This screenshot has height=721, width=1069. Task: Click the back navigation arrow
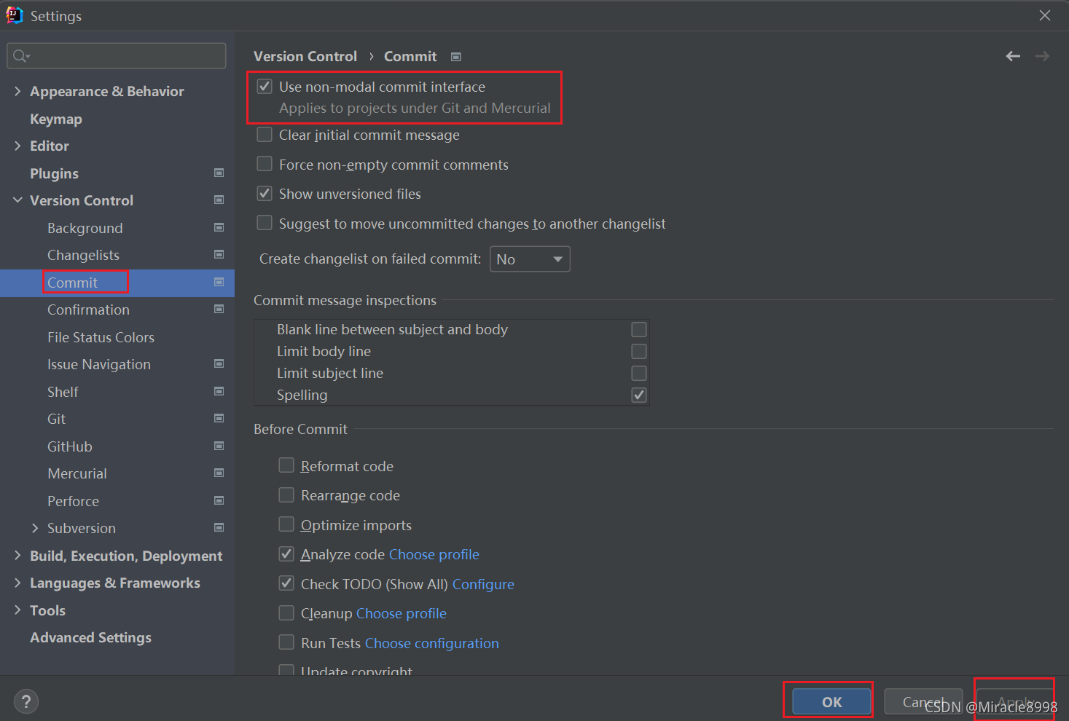pyautogui.click(x=1013, y=55)
